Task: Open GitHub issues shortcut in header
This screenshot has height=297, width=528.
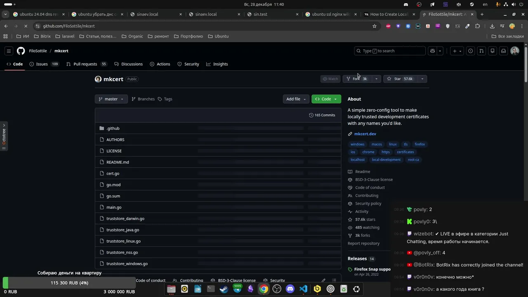Action: point(470,51)
